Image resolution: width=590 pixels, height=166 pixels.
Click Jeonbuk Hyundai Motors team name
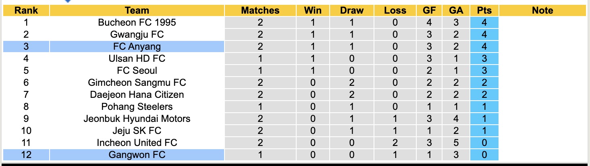(x=137, y=119)
